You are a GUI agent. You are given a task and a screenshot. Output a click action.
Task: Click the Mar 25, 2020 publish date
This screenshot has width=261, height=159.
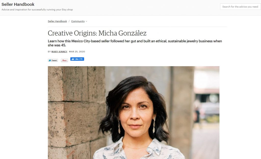coord(77,52)
